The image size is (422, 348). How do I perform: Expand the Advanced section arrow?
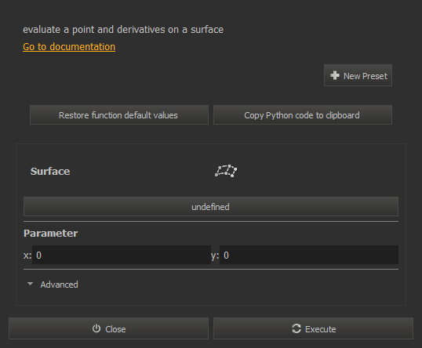pyautogui.click(x=30, y=284)
